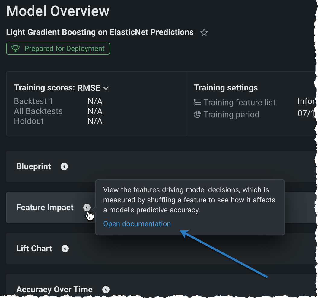Expand the Blueprint section
Viewport: 318px width, 298px height.
click(x=34, y=166)
